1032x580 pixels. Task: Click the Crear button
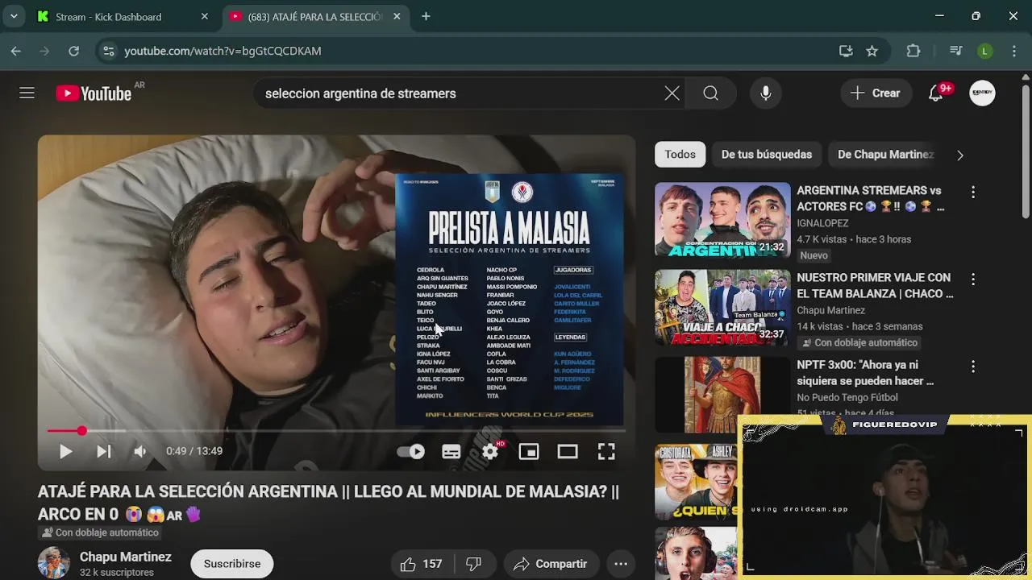click(876, 93)
